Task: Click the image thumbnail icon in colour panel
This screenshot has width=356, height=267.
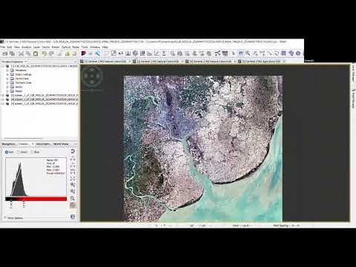Action: coord(73,205)
